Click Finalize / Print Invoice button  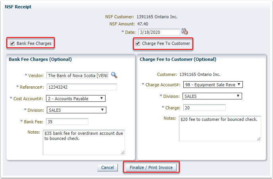[x=151, y=167]
